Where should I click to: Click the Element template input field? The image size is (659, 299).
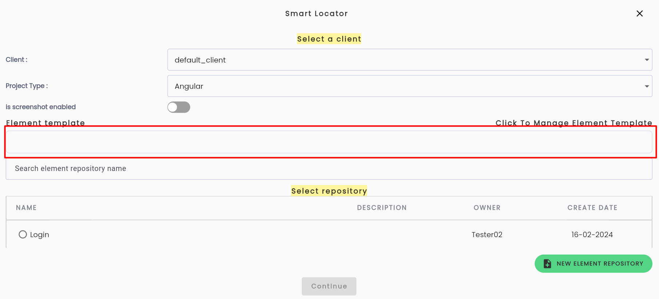329,142
